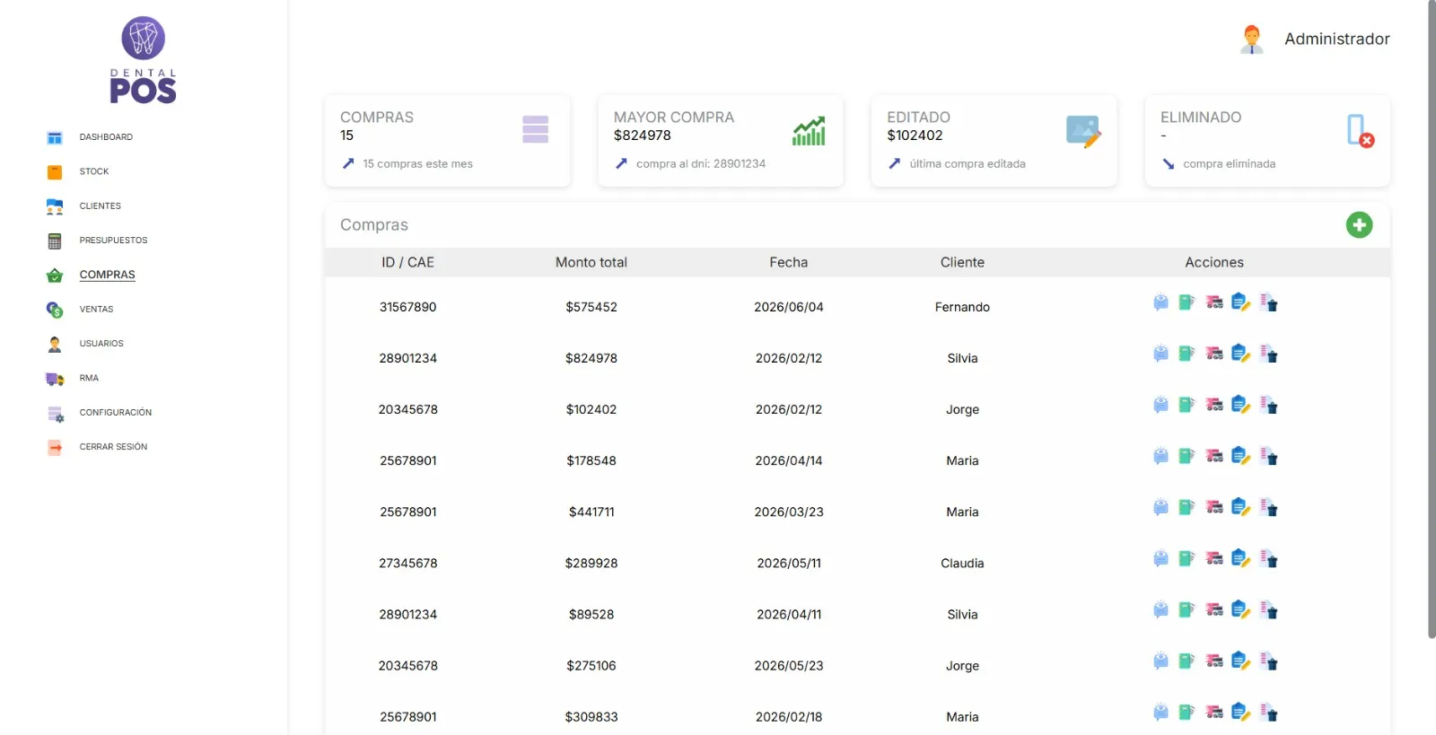
Task: Edit the $824978 purchase by Silvia
Action: [x=1241, y=354]
